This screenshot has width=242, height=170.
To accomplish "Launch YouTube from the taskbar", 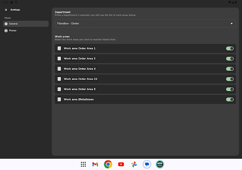I will 121,164.
